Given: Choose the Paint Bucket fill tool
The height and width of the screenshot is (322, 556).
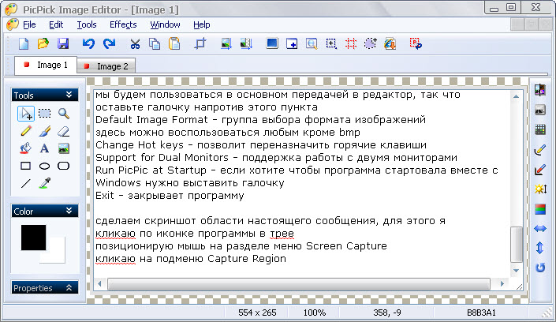Looking at the screenshot, I should (25, 148).
